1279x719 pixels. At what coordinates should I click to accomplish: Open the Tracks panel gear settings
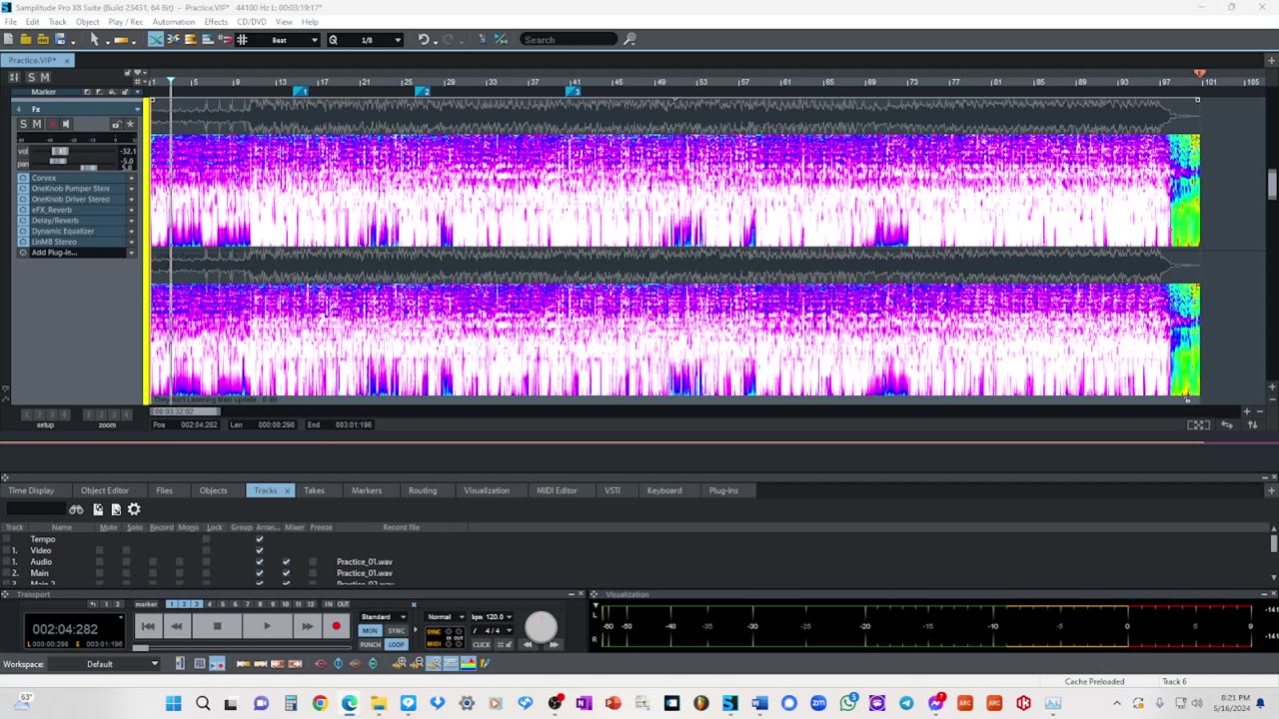[134, 509]
